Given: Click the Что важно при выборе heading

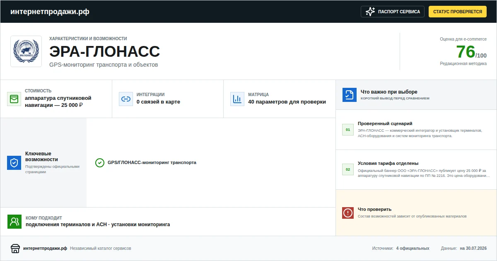Looking at the screenshot, I should (x=389, y=92).
